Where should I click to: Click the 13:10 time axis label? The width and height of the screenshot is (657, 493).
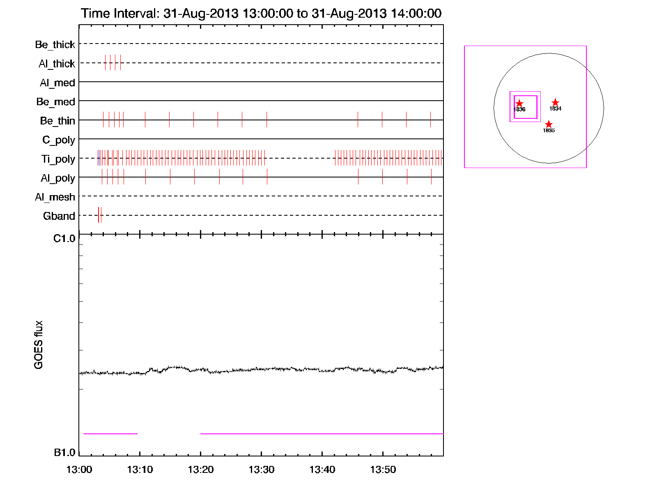pos(140,470)
